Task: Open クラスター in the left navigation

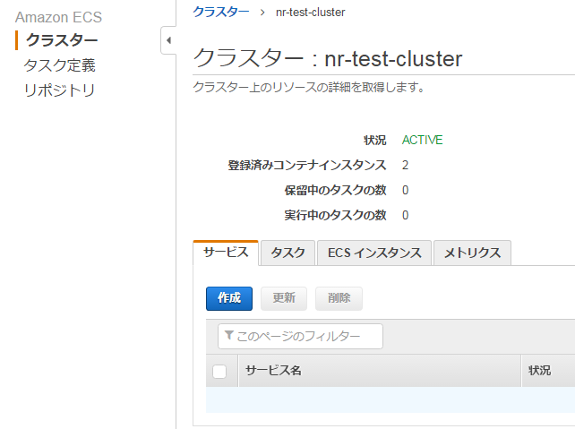Action: coord(62,40)
